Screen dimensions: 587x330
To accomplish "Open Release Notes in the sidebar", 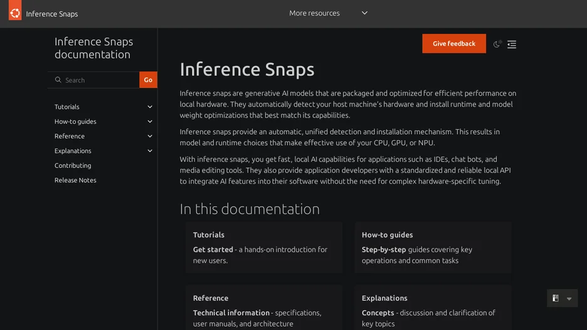I will click(x=75, y=180).
